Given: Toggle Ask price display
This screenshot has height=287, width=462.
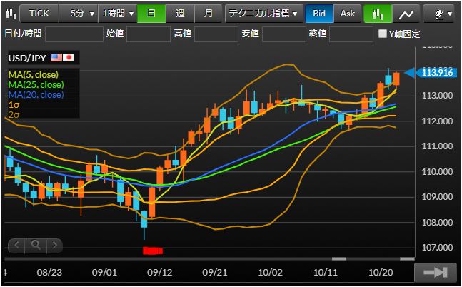Looking at the screenshot, I should point(348,14).
